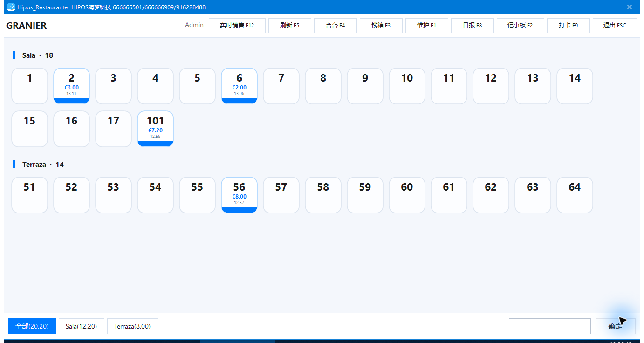Select terrace table 60
The height and width of the screenshot is (343, 644).
point(407,195)
